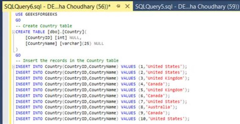The height and width of the screenshot is (124, 240).
Task: Click INSERT line with values 2, United States
Action: (x=101, y=72)
